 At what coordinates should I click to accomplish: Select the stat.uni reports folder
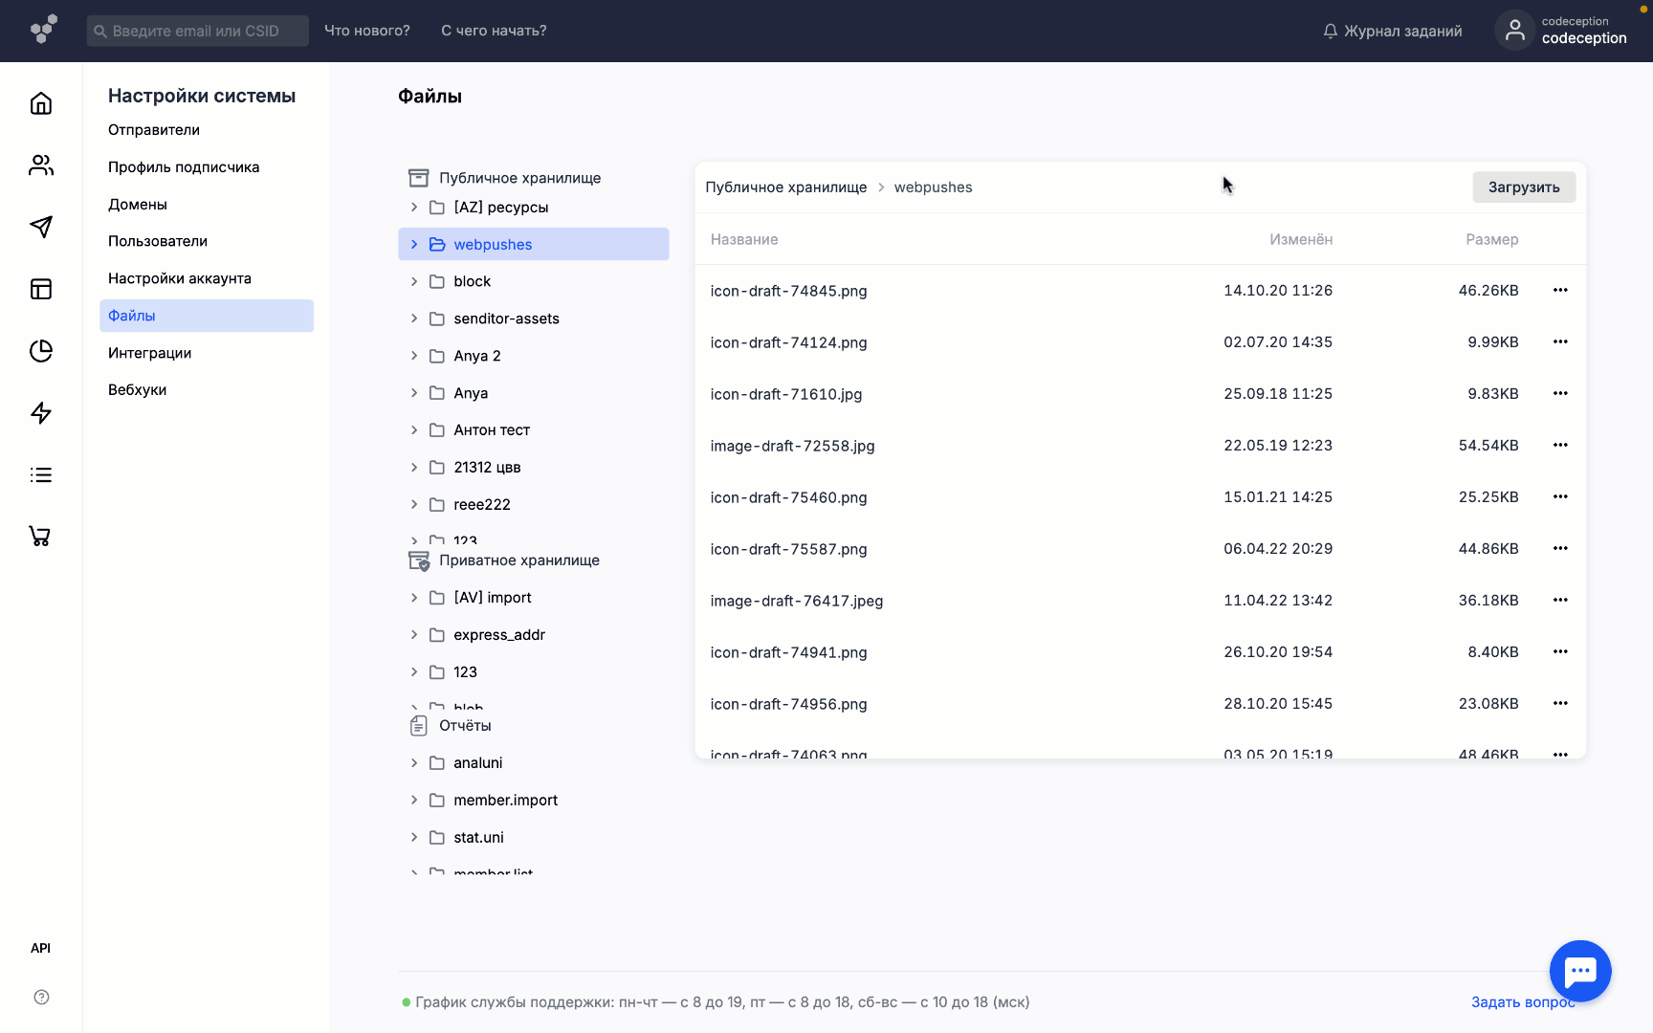478,837
